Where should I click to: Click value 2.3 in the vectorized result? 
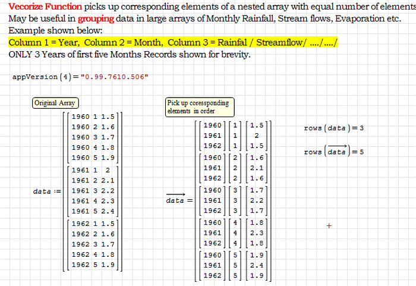[257, 233]
